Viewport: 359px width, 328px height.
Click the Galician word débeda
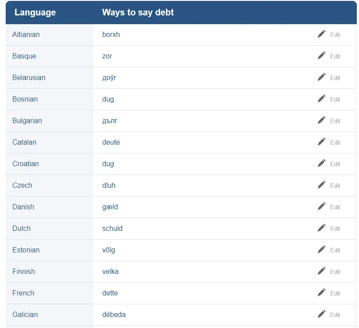[x=114, y=314]
